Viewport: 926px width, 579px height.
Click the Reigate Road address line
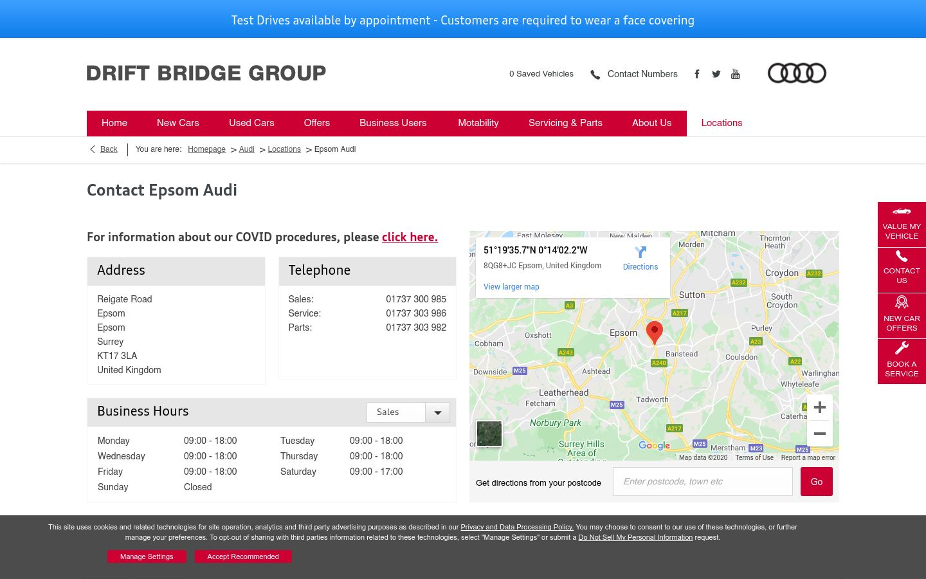(x=125, y=299)
